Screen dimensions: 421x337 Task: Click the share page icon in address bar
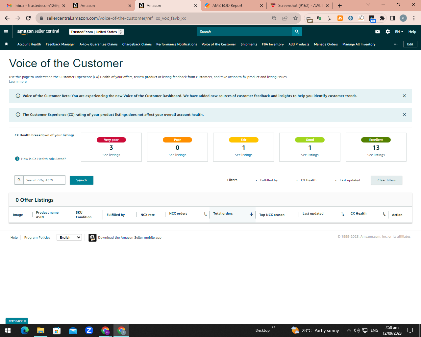[285, 18]
